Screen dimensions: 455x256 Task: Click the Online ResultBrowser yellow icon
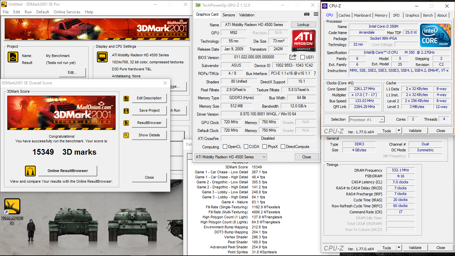[30, 171]
